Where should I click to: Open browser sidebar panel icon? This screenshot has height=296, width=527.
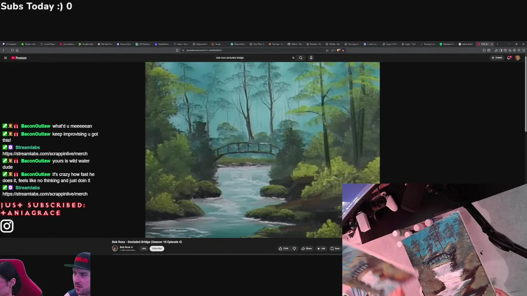pos(500,50)
